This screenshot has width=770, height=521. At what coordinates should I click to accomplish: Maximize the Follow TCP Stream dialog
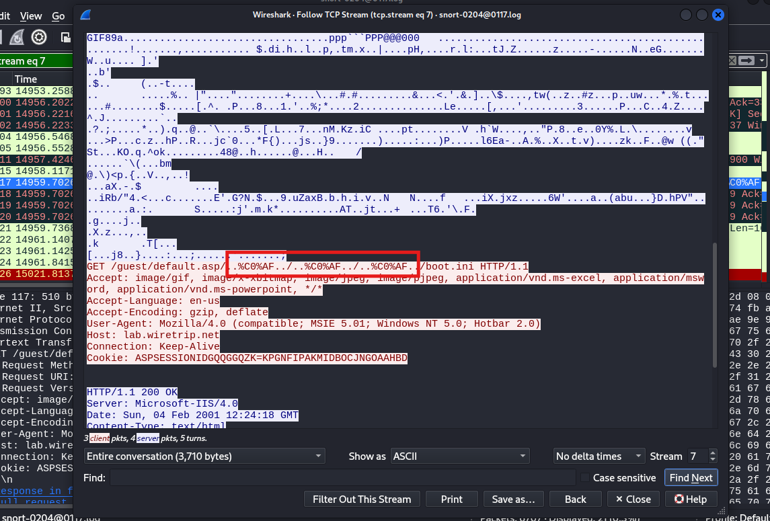(x=702, y=15)
